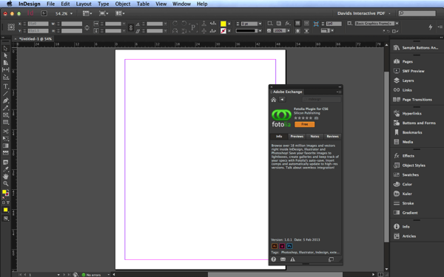Click the top search field in application bar
Screen dimensions: 444x277
tap(417, 13)
